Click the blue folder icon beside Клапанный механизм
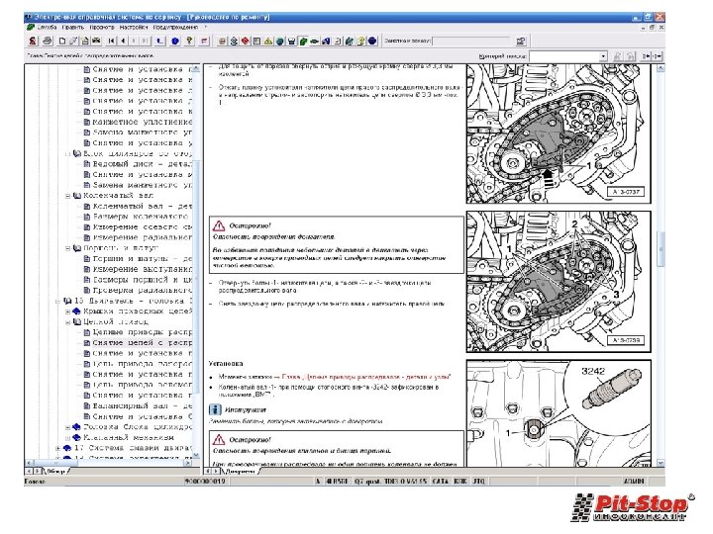 pyautogui.click(x=77, y=437)
